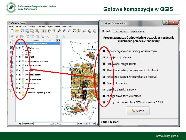Screen dimensions: 186x140
Task: Hide the Szkody pkt layer
Action: click(x=20, y=57)
